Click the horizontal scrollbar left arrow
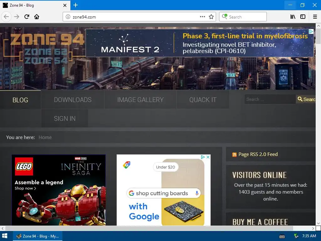 pyautogui.click(x=3, y=228)
